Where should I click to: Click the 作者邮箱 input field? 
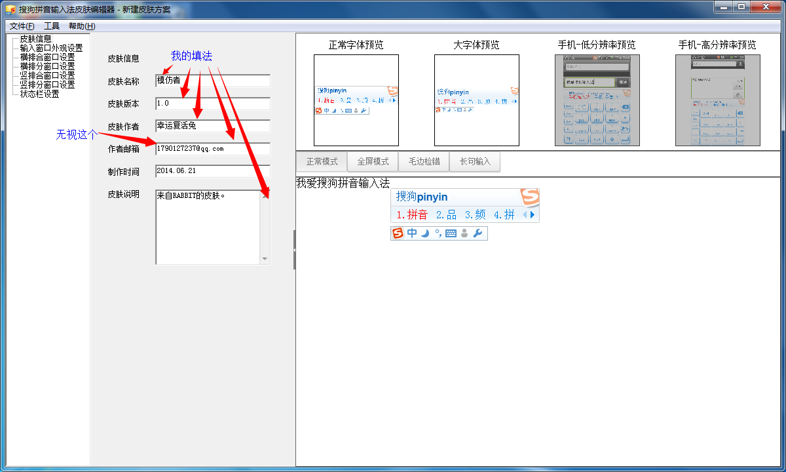pyautogui.click(x=213, y=149)
